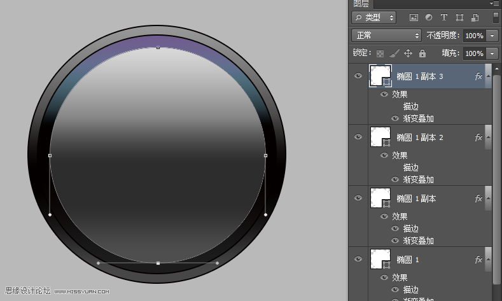Viewport: 502px width, 301px height.
Task: Toggle visibility of 椭圆 1 副本 2 layer
Action: coord(358,137)
